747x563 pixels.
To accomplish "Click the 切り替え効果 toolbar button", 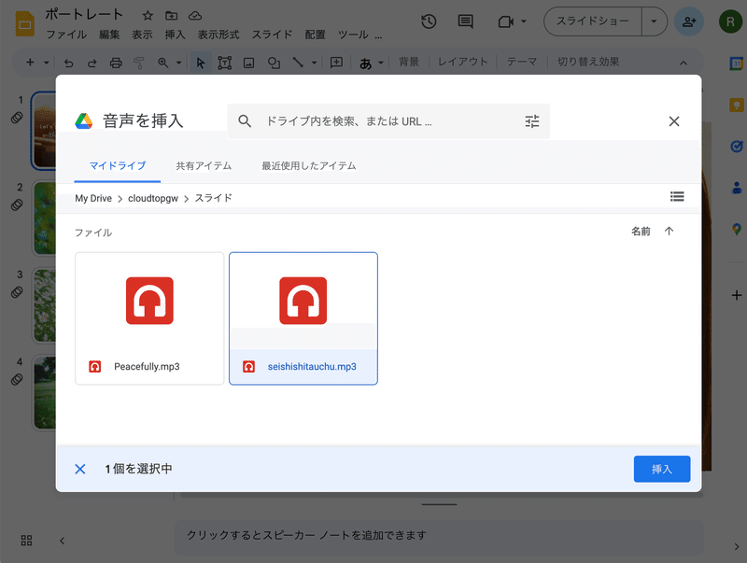I will point(588,62).
